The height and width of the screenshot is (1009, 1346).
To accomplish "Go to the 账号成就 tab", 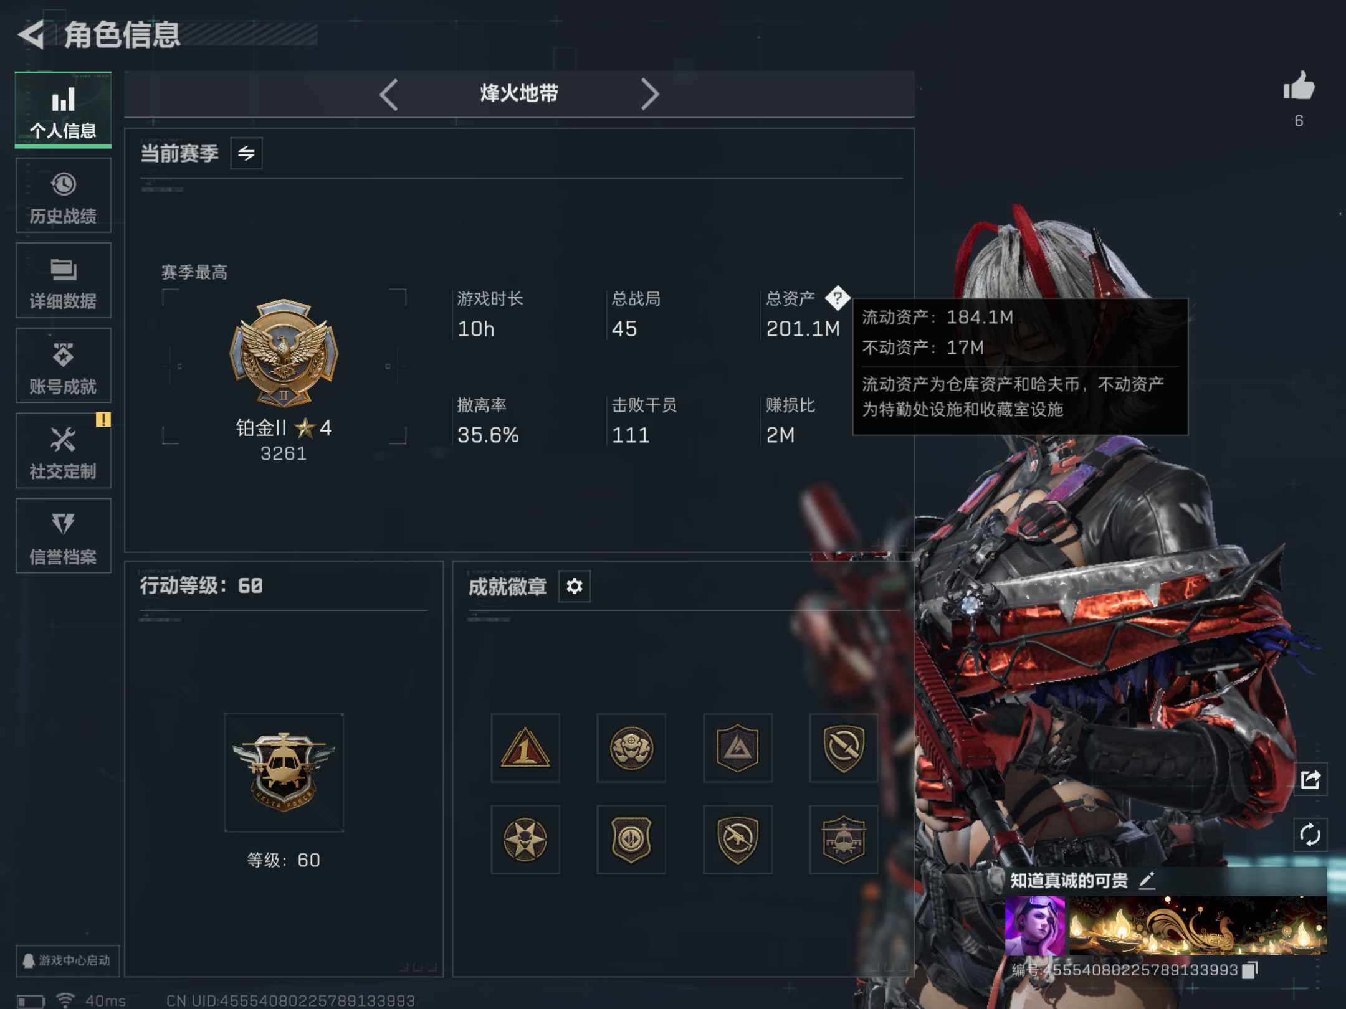I will 64,366.
